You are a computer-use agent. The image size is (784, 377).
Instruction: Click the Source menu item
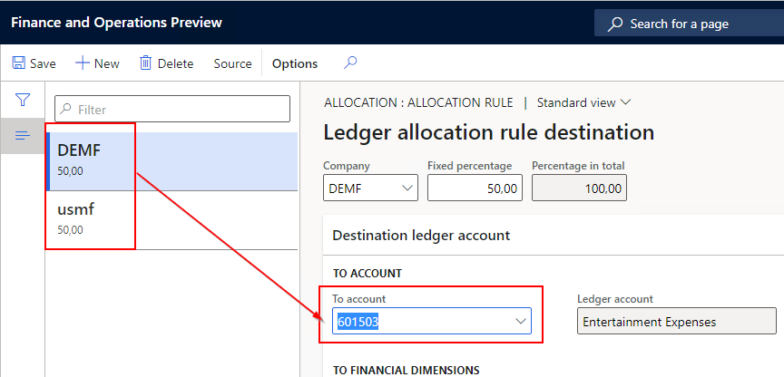coord(232,63)
